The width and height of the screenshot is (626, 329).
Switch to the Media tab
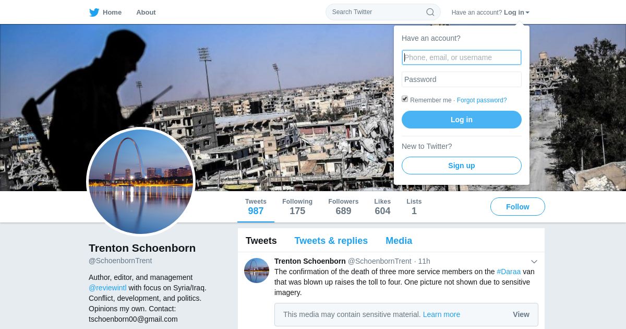coord(399,241)
